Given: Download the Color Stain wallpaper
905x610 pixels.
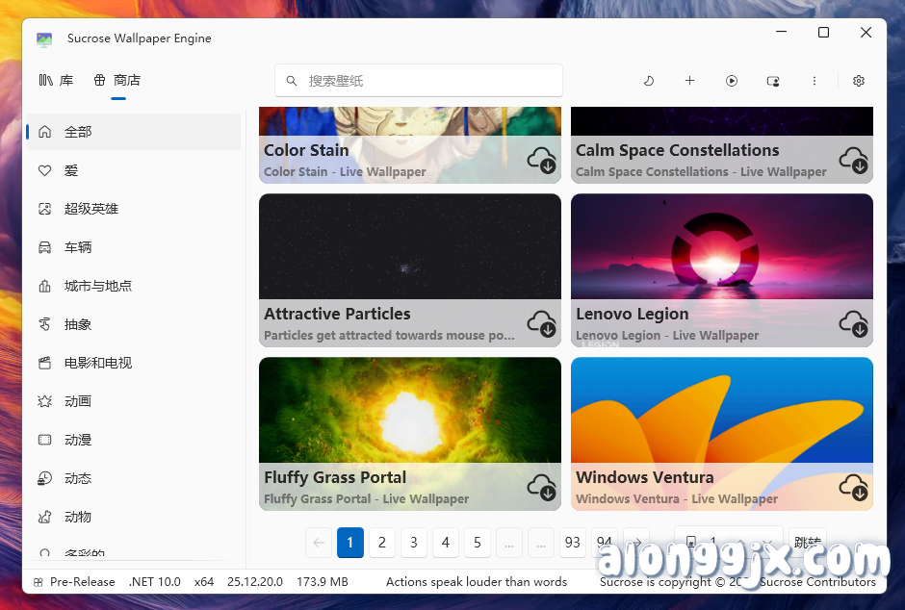Looking at the screenshot, I should 541,162.
